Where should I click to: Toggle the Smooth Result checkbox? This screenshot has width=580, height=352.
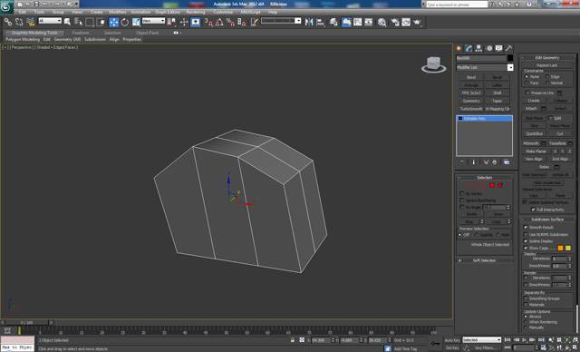526,227
